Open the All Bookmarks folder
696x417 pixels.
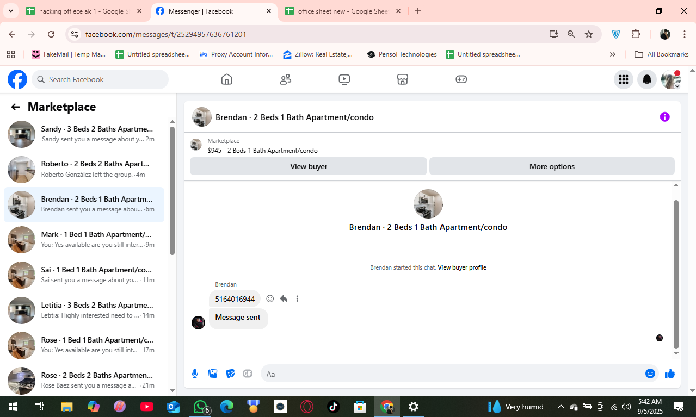pos(662,54)
